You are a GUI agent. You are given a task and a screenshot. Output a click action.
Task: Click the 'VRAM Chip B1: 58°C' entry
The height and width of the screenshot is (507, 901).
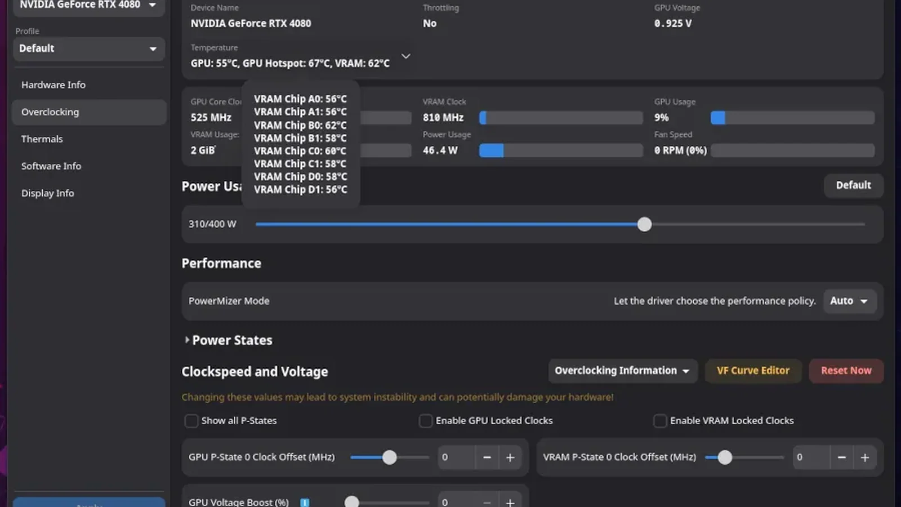pyautogui.click(x=300, y=138)
